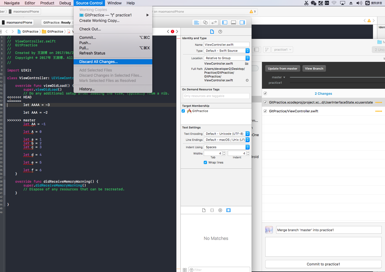Screen dimensions: 385x272
Task: Show the Quick Help inspector
Action: pos(220,32)
